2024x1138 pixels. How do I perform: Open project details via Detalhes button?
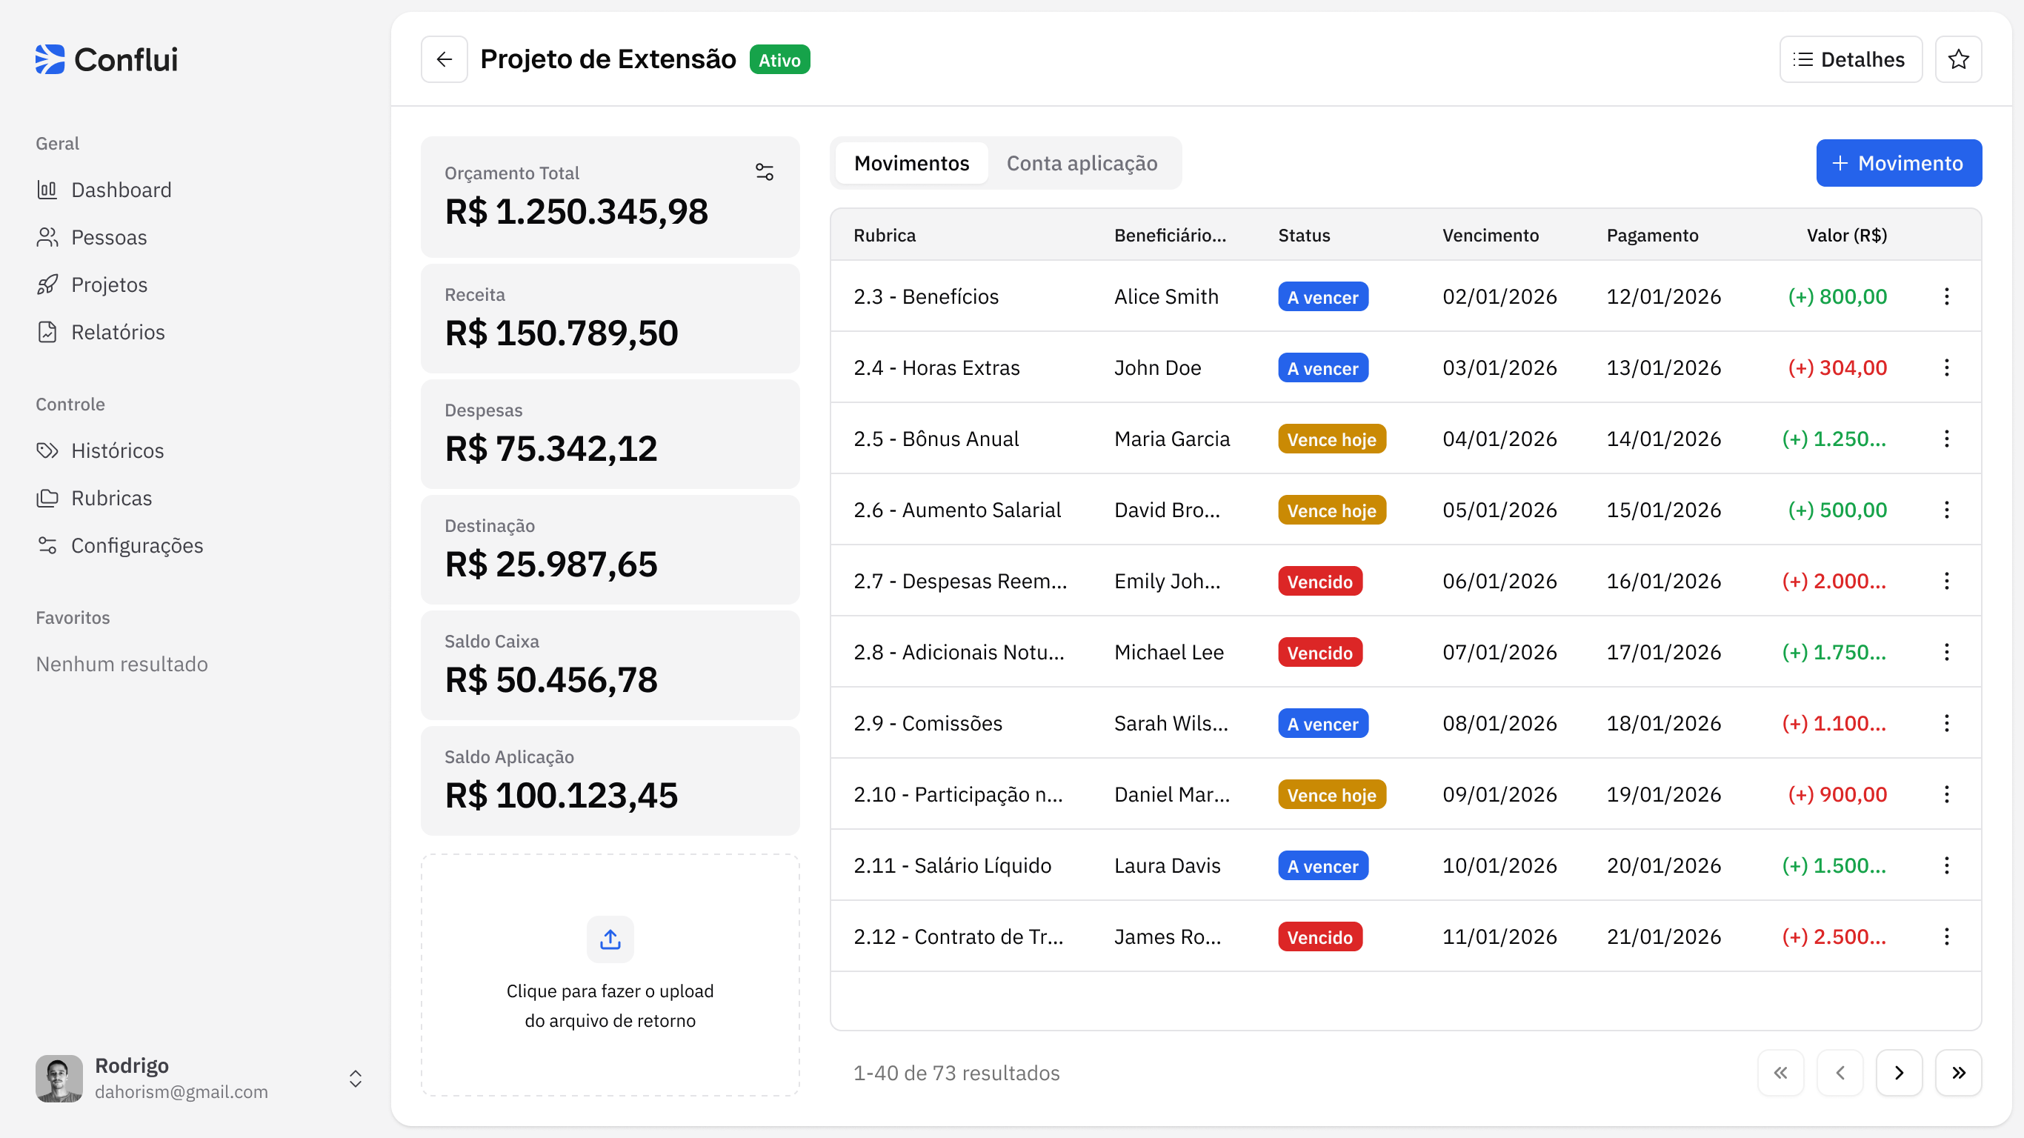tap(1851, 59)
